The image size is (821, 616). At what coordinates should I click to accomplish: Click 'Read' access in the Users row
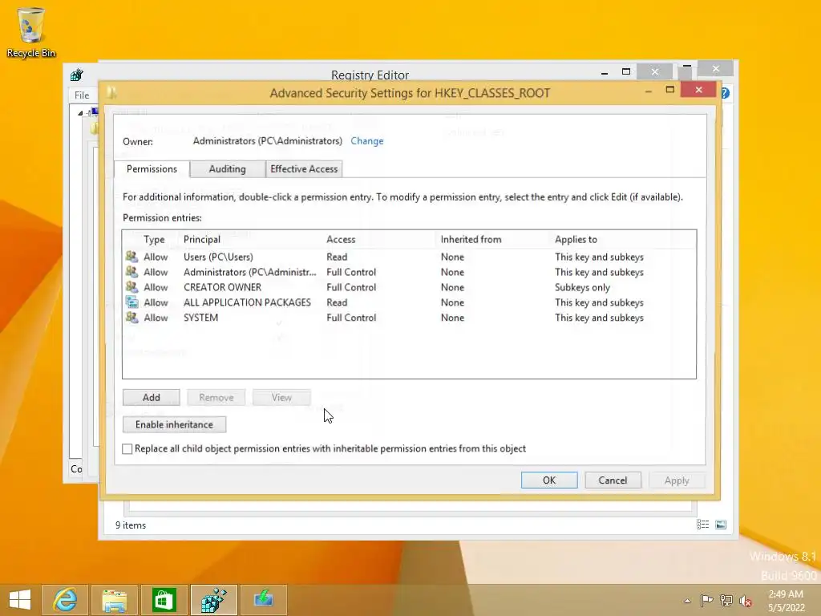click(x=337, y=257)
